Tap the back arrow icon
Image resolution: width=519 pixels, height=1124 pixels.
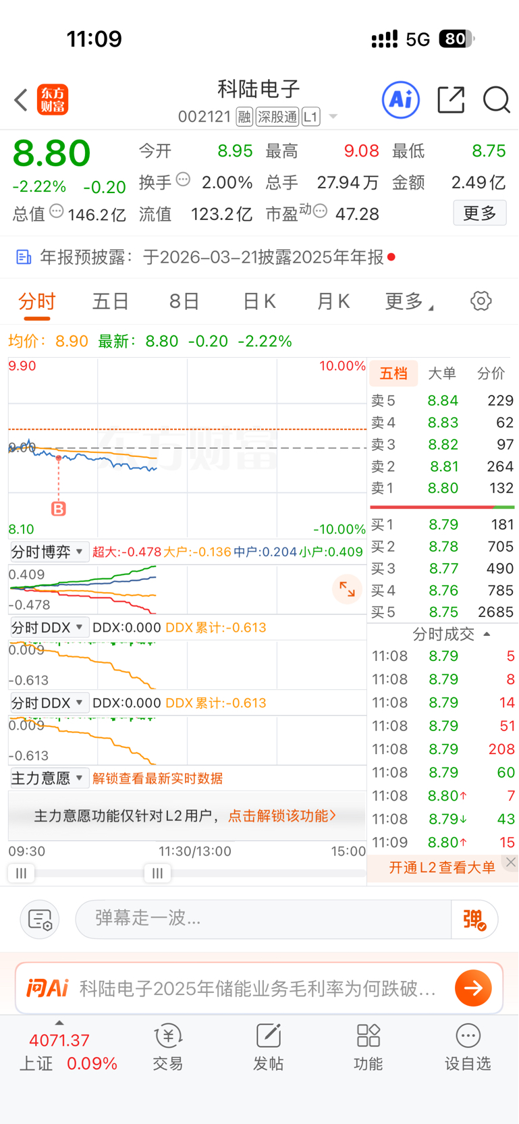click(21, 100)
